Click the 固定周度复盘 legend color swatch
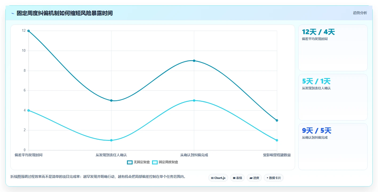 coord(155,162)
